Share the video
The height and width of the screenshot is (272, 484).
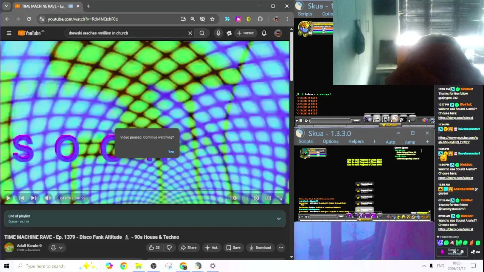point(188,248)
